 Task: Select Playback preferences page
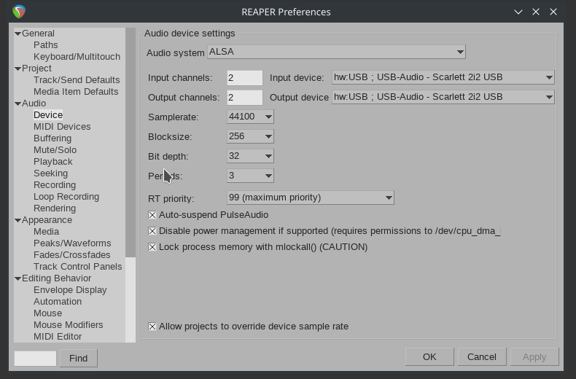click(53, 162)
